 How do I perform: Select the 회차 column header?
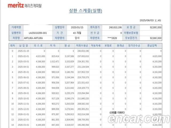[13, 45]
